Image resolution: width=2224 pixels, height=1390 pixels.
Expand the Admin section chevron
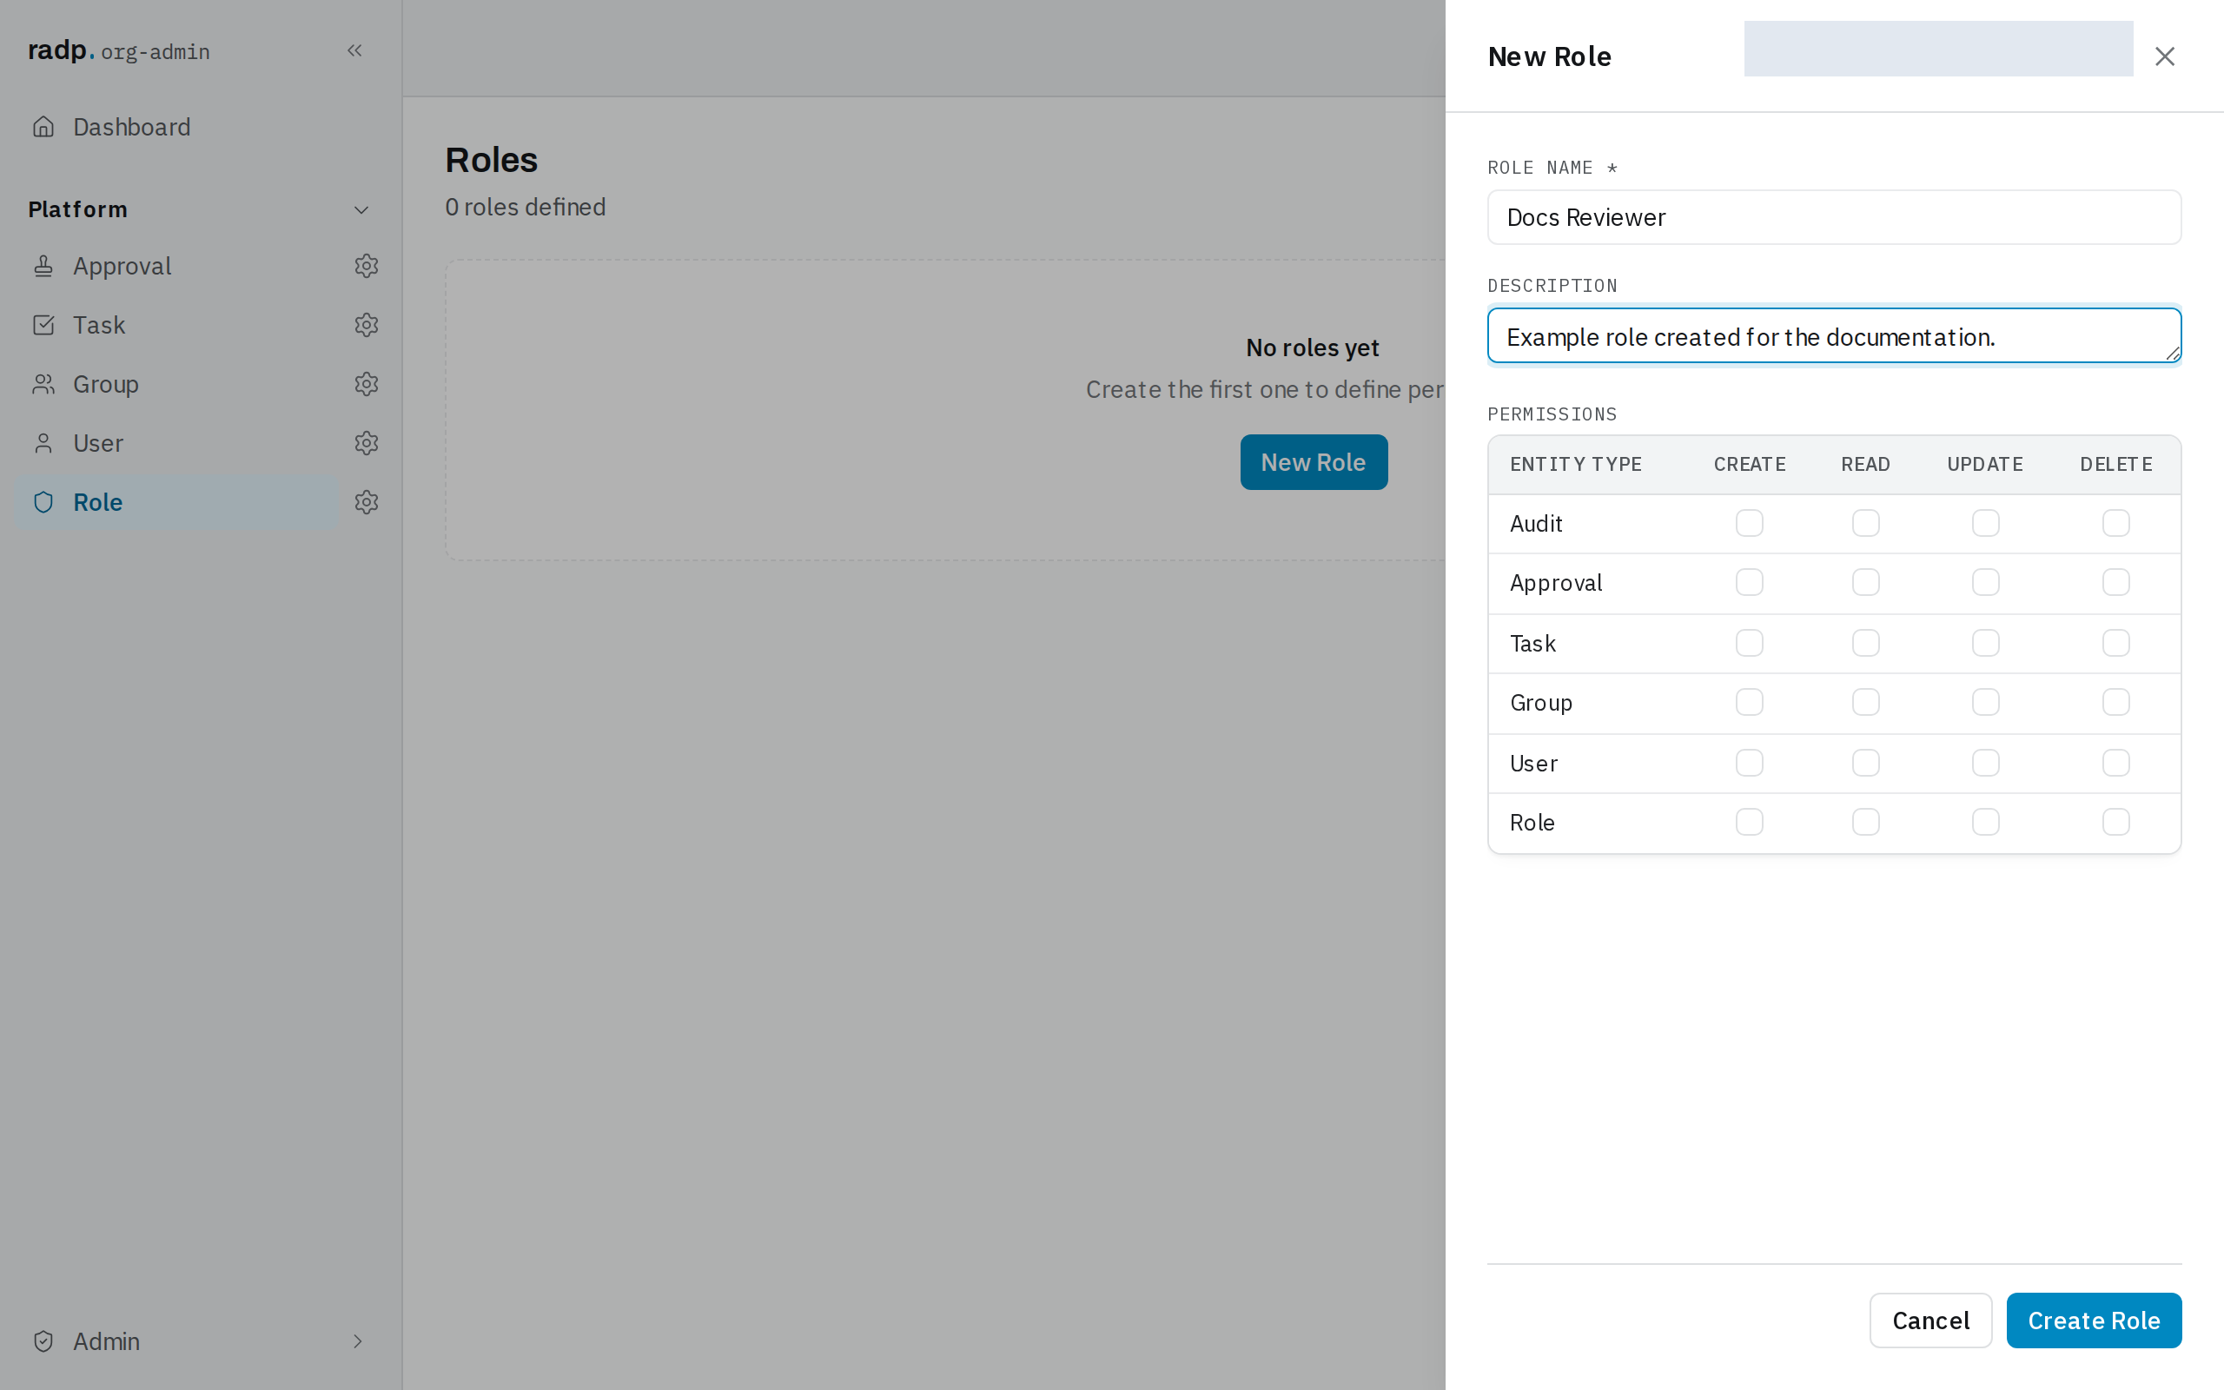pyautogui.click(x=358, y=1341)
